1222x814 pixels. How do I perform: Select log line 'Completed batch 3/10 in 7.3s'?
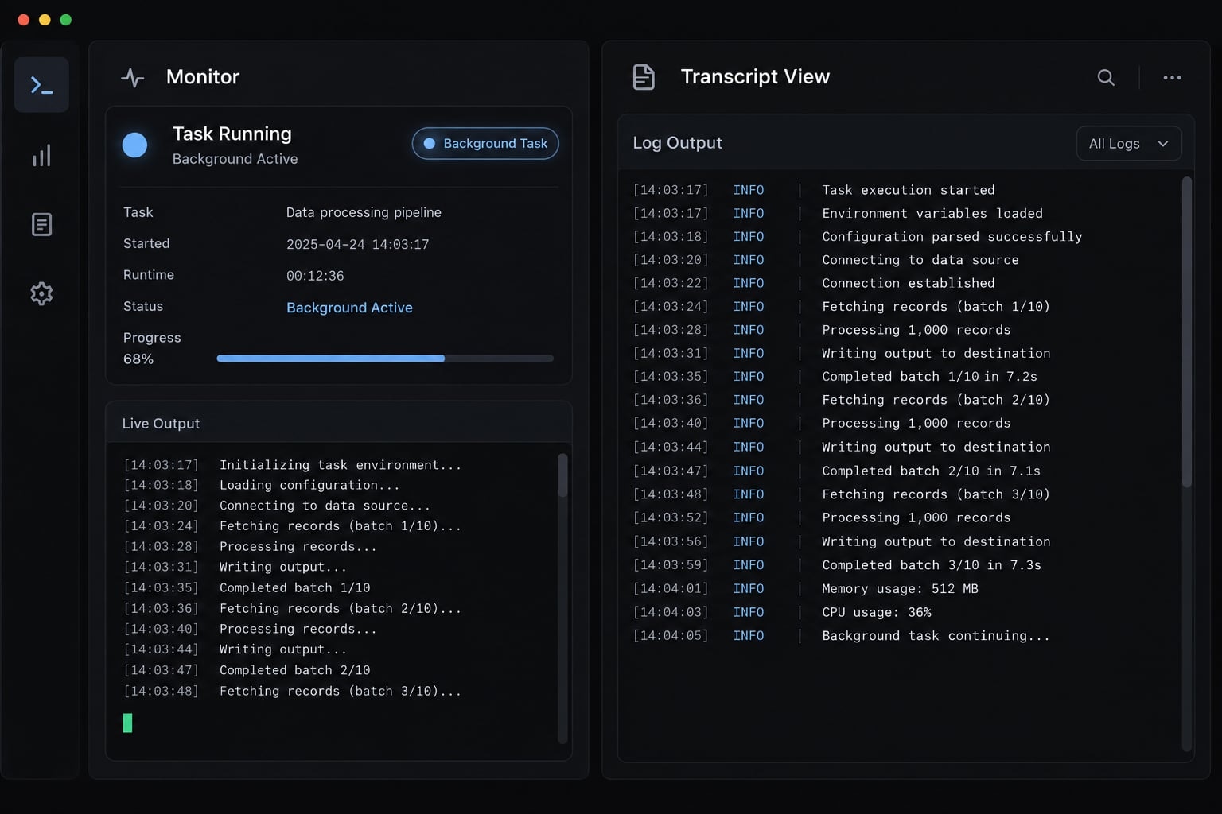[932, 565]
